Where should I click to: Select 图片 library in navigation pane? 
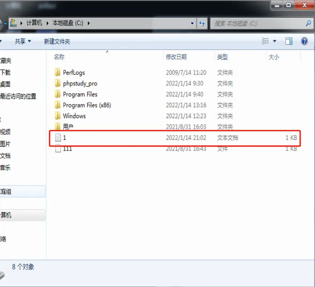click(5, 144)
